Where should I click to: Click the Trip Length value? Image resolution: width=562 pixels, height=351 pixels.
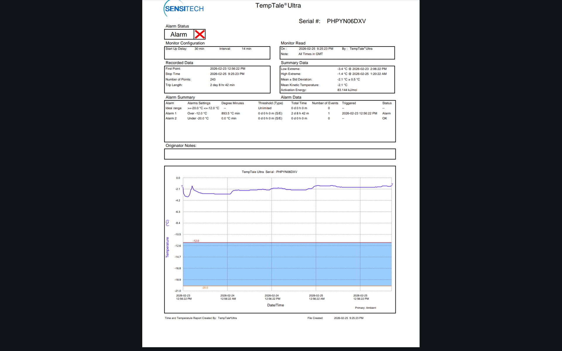pyautogui.click(x=222, y=85)
